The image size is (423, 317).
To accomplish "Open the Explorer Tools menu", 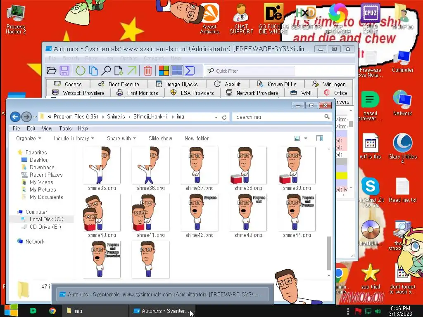I will point(65,129).
